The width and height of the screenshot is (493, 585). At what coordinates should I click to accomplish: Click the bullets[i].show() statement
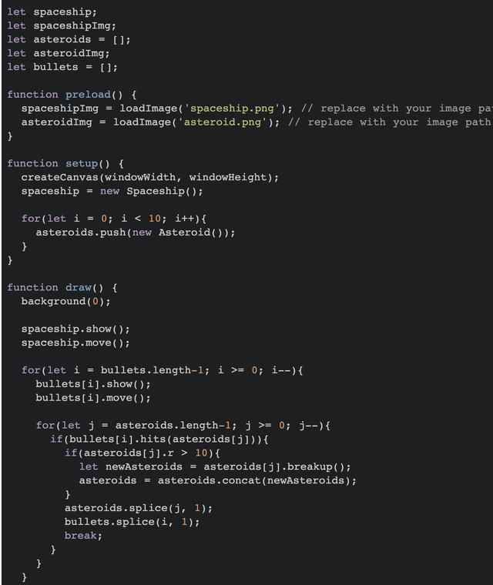click(x=93, y=384)
